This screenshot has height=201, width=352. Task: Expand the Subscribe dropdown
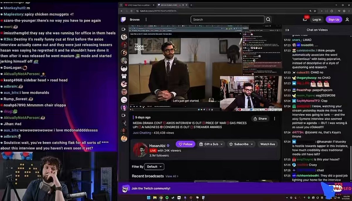241,144
